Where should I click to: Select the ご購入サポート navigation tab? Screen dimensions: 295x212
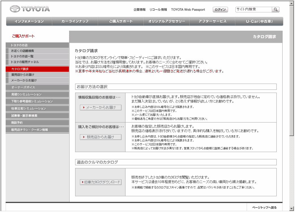pyautogui.click(x=121, y=21)
